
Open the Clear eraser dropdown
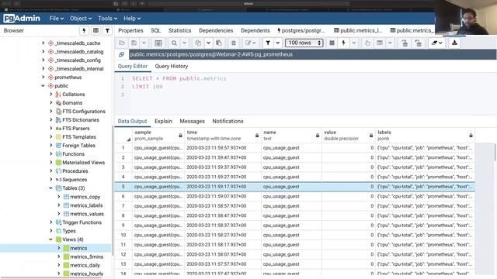(x=436, y=43)
